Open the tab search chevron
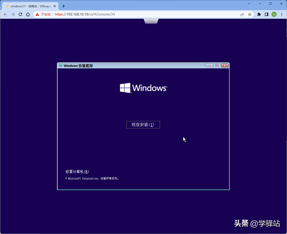 tap(249, 4)
